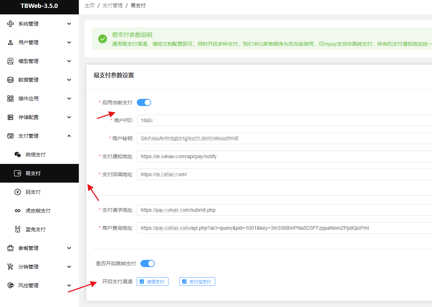Uncheck the 支付宝支付 channel checkbox
The image size is (432, 307).
184,281
